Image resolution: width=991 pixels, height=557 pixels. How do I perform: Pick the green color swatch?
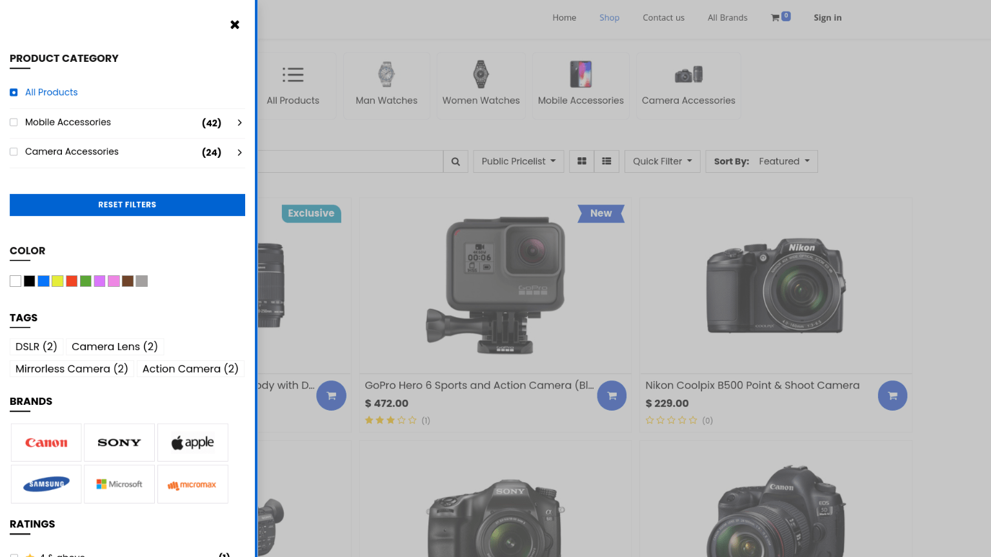click(x=86, y=281)
